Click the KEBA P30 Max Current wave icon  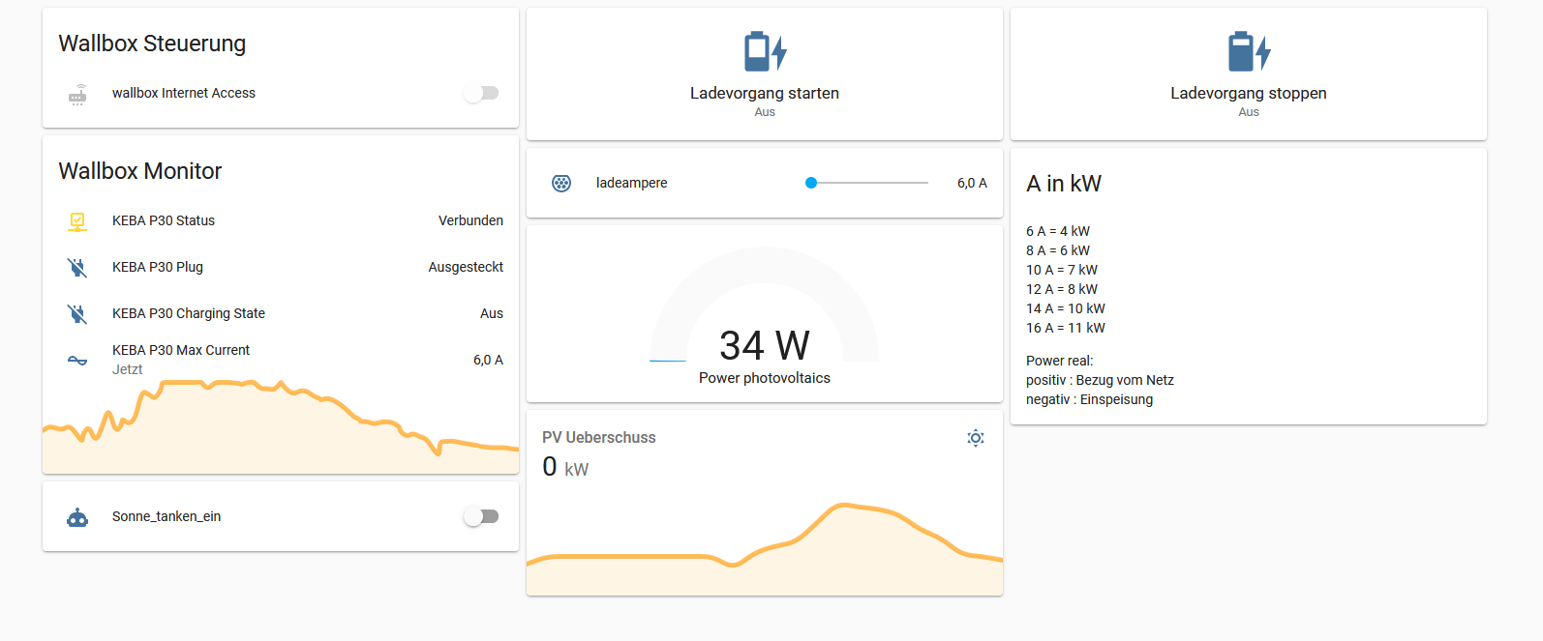click(77, 361)
